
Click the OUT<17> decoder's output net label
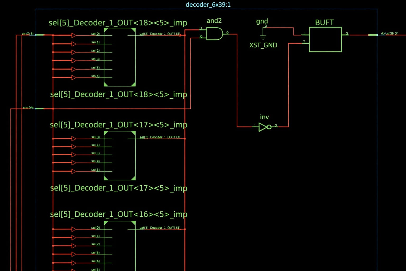click(160, 137)
